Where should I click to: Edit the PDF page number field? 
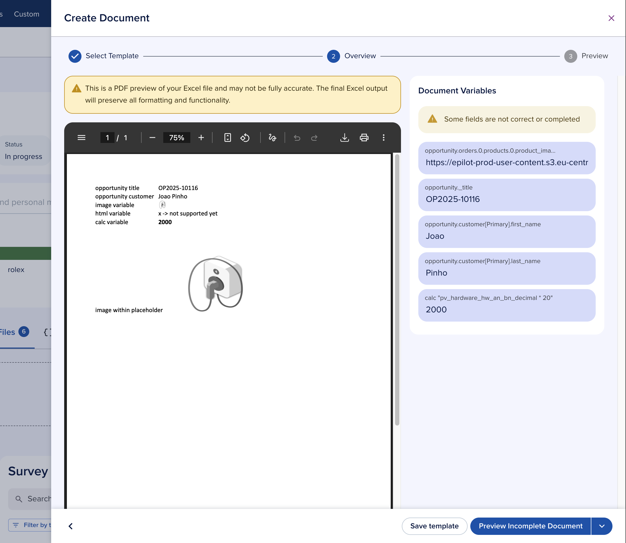point(107,138)
